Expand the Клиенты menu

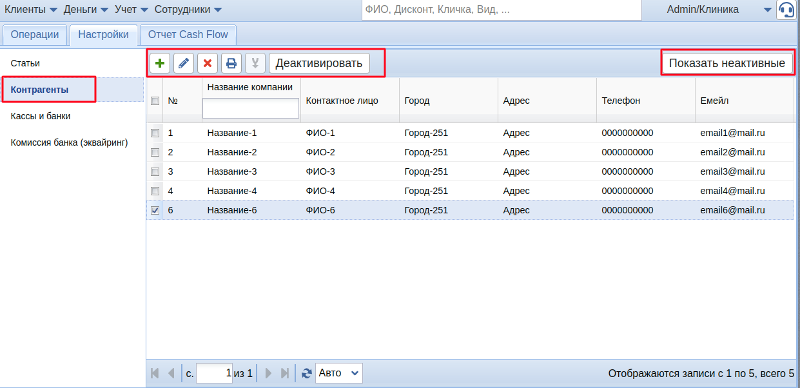[31, 10]
